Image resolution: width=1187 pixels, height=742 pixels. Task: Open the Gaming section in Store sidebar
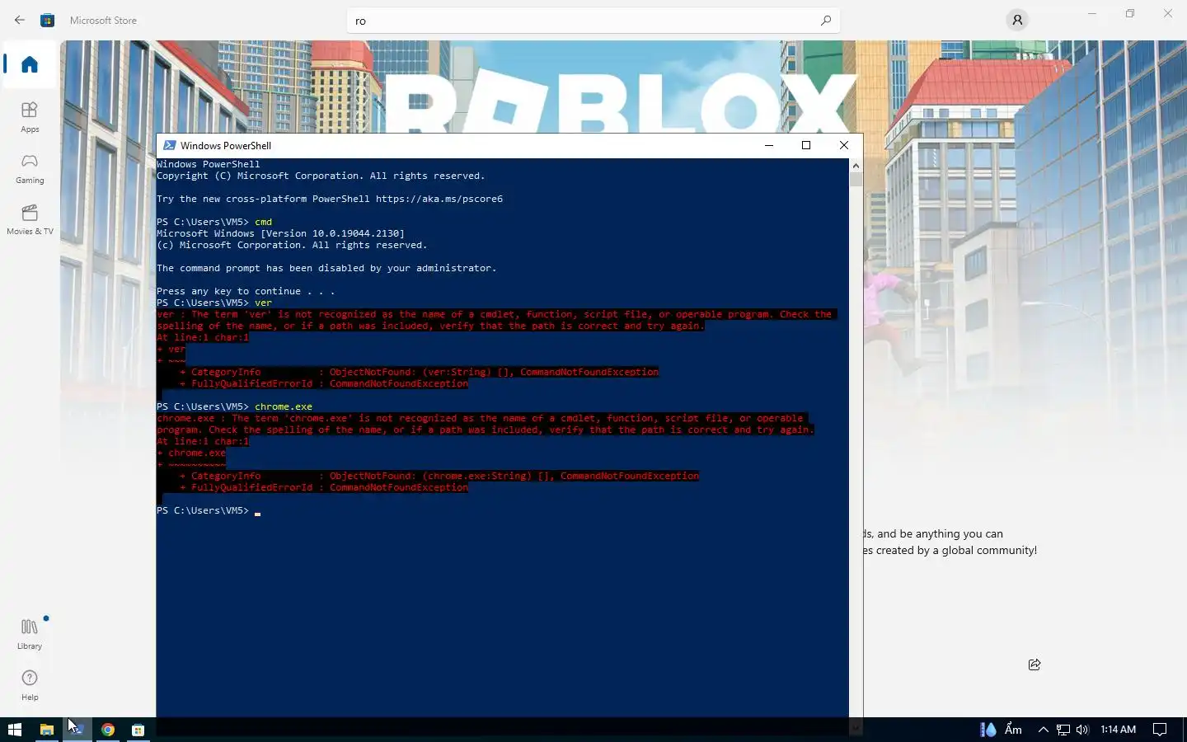[30, 167]
